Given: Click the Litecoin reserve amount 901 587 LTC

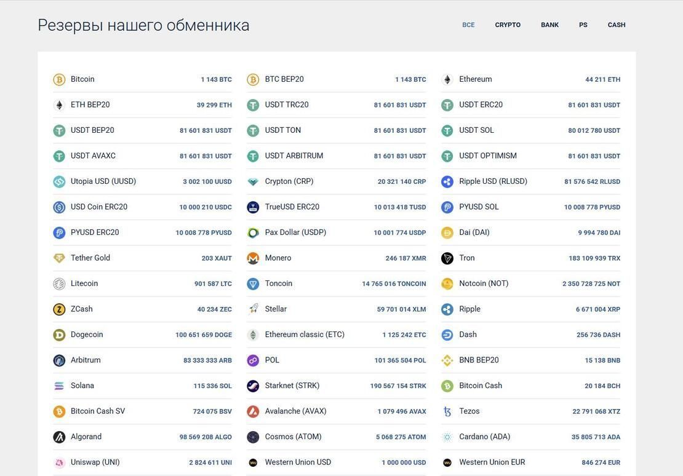Looking at the screenshot, I should coord(213,284).
